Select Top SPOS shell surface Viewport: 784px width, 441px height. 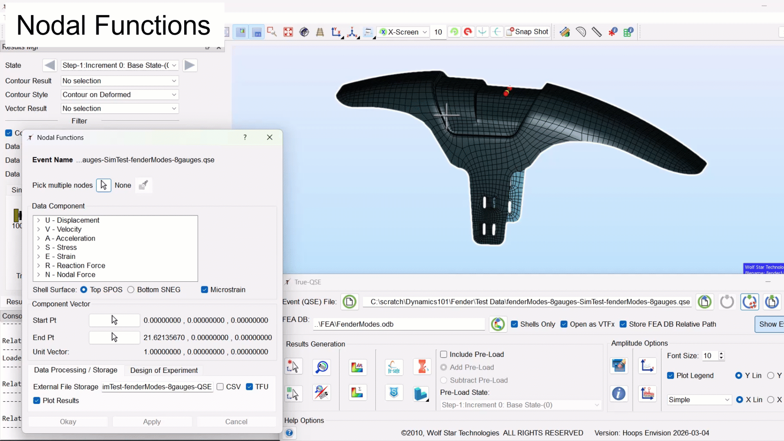[x=84, y=290]
